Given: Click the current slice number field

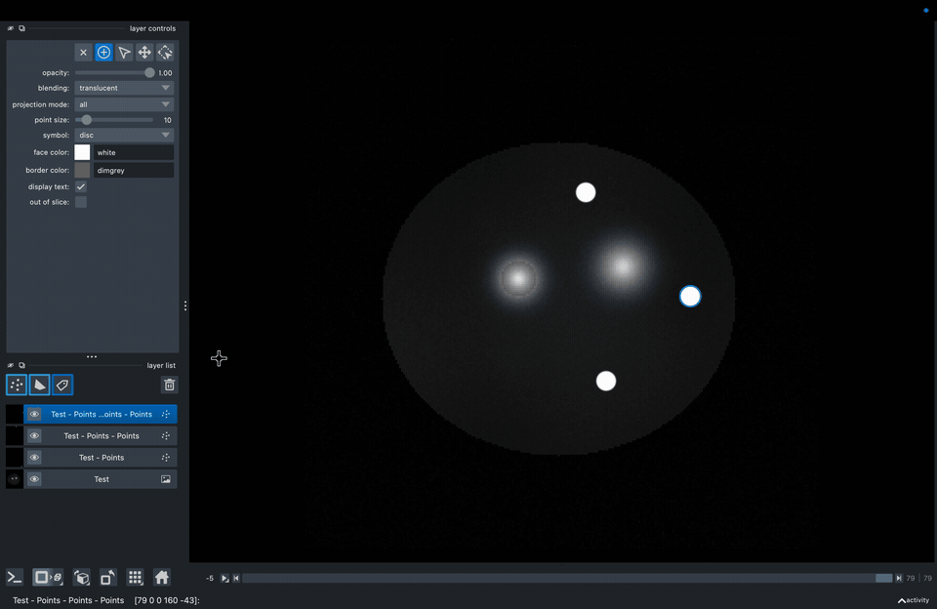Looking at the screenshot, I should point(910,578).
